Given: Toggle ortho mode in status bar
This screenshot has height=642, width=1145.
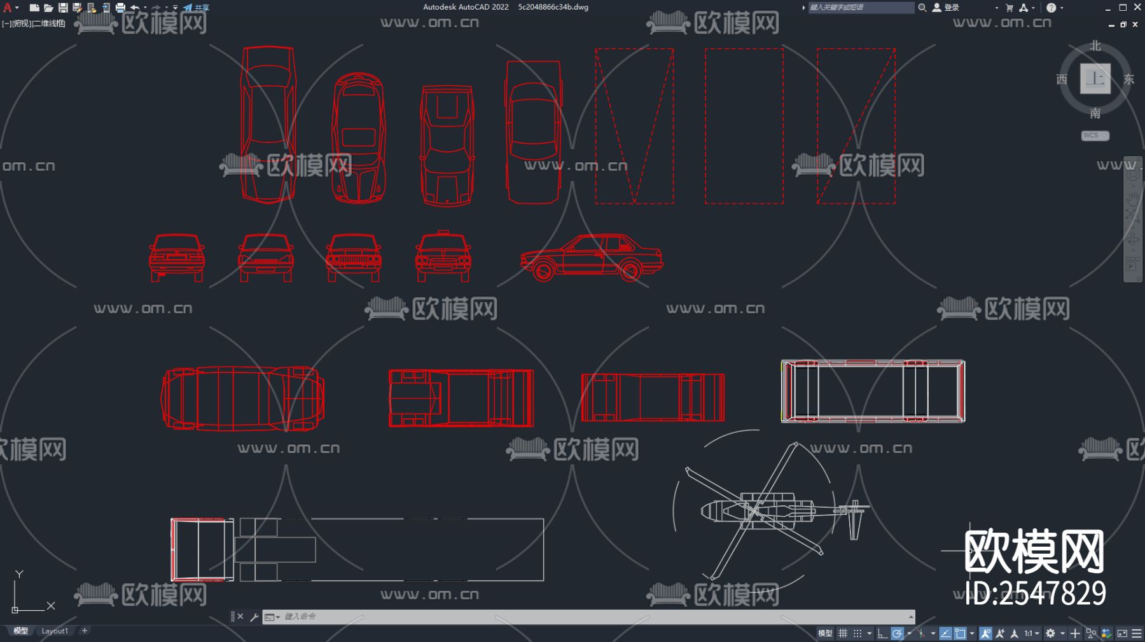Looking at the screenshot, I should (882, 633).
